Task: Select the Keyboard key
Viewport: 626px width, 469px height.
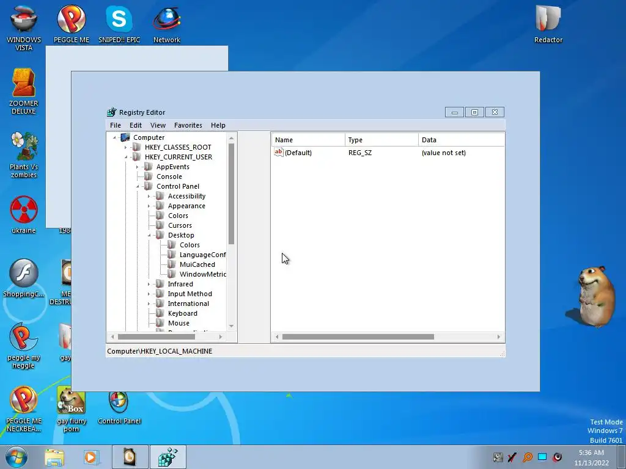Action: [182, 313]
